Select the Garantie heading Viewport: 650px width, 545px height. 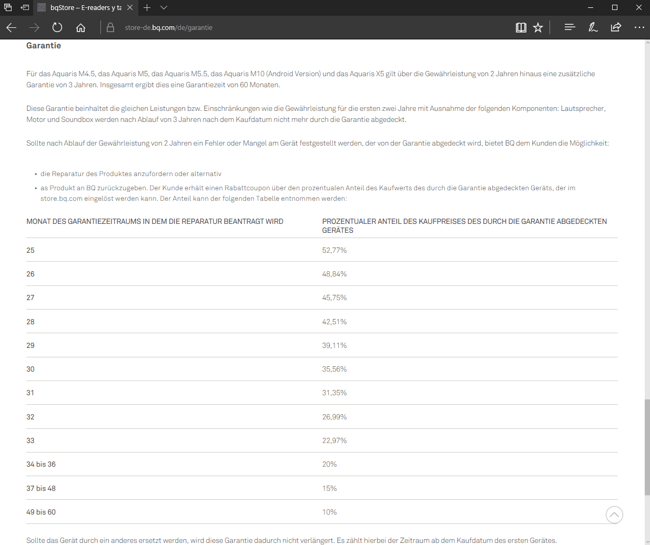tap(44, 46)
